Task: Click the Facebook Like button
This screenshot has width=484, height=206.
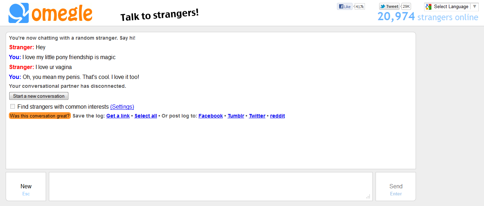Action: [x=345, y=6]
